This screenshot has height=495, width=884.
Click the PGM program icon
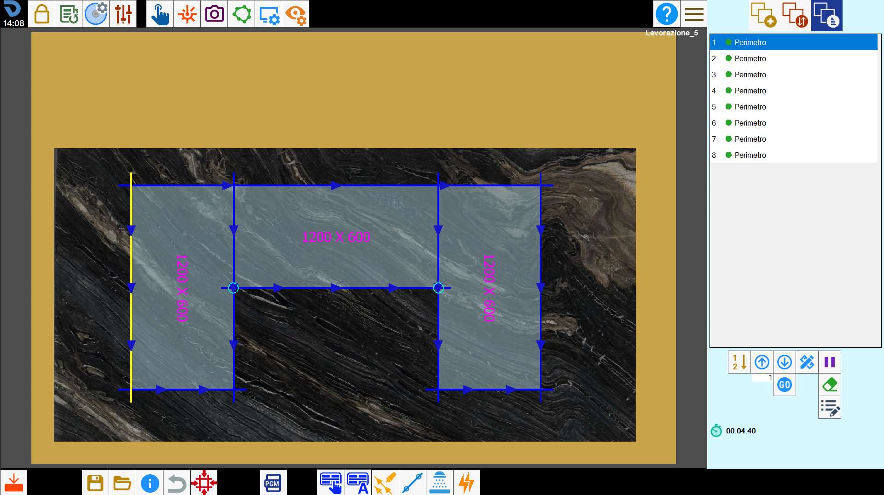tap(273, 483)
